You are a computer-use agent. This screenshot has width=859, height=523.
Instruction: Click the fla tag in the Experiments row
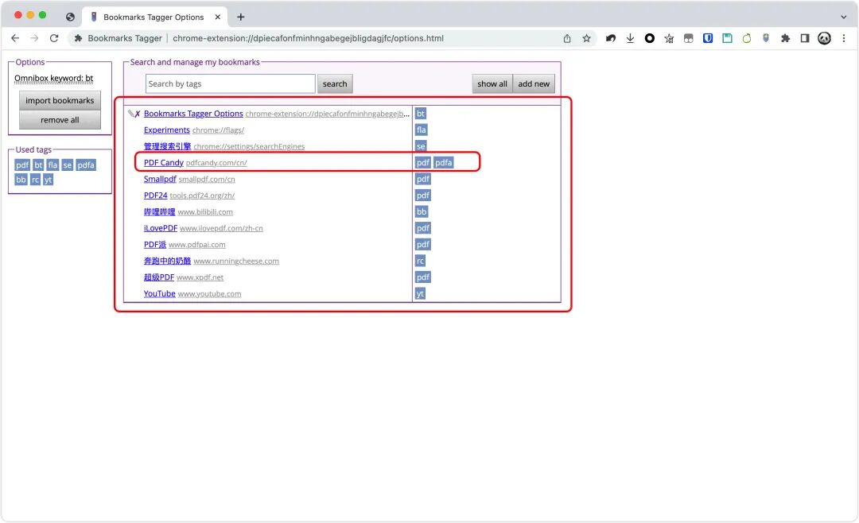coord(422,130)
